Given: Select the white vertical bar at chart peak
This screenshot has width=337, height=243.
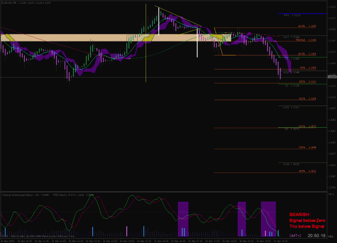Looking at the screenshot, I should click(159, 21).
